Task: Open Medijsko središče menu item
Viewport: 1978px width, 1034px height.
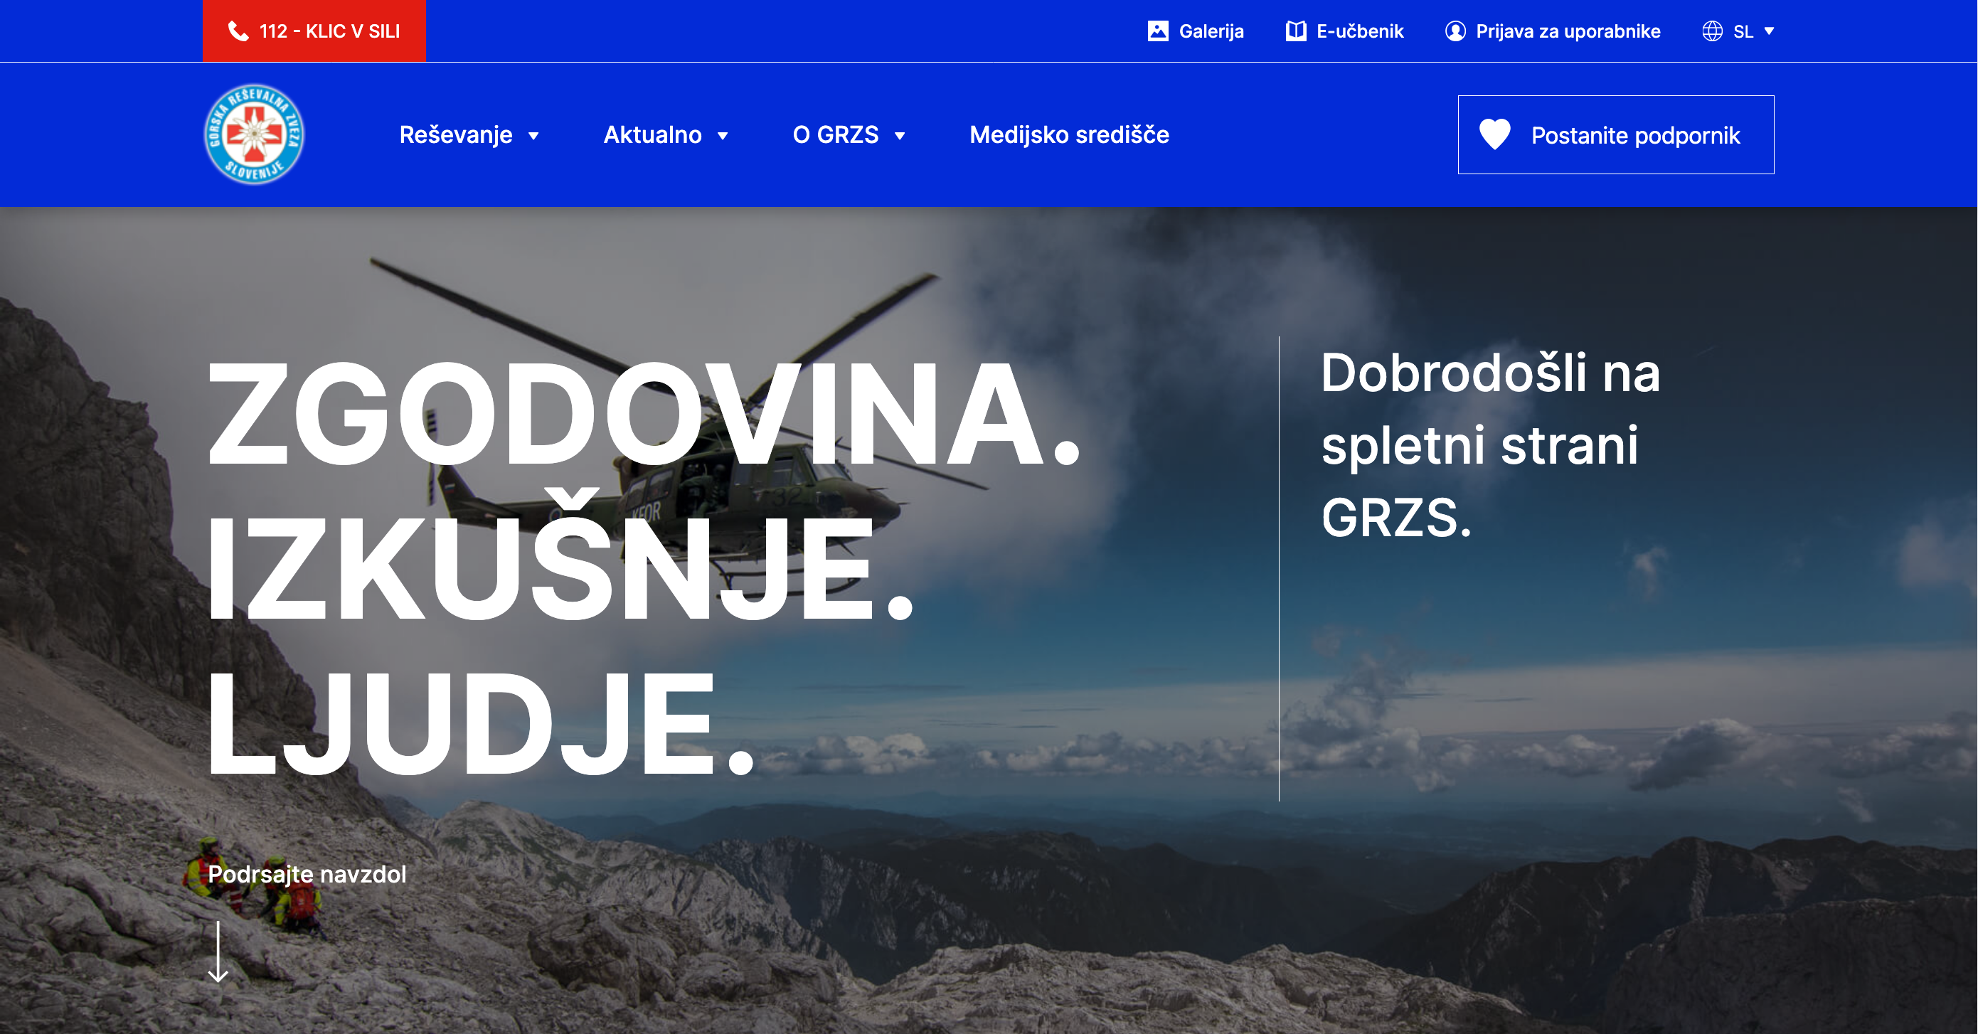Action: point(1069,135)
